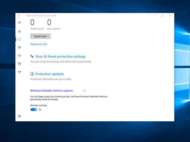
Task: Maximize the Security Center window
Action: click(163, 16)
